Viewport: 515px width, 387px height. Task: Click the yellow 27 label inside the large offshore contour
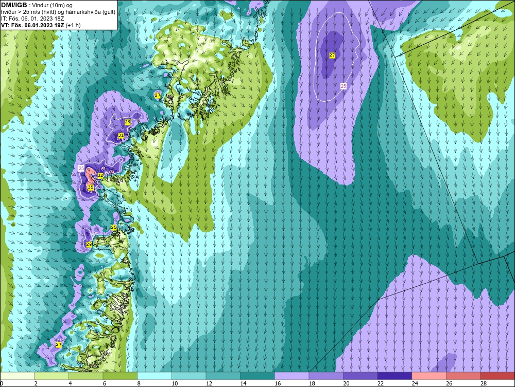(x=332, y=56)
